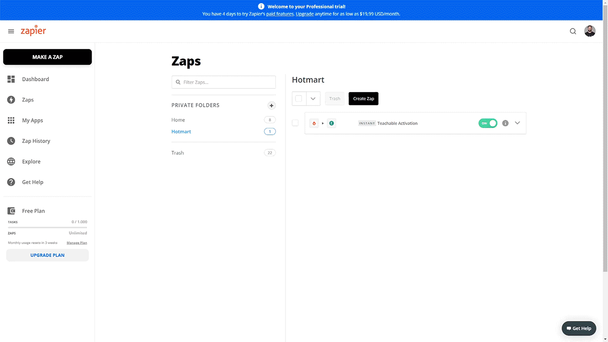This screenshot has height=342, width=608.
Task: Click the tasks usage progress bar
Action: pyautogui.click(x=47, y=228)
